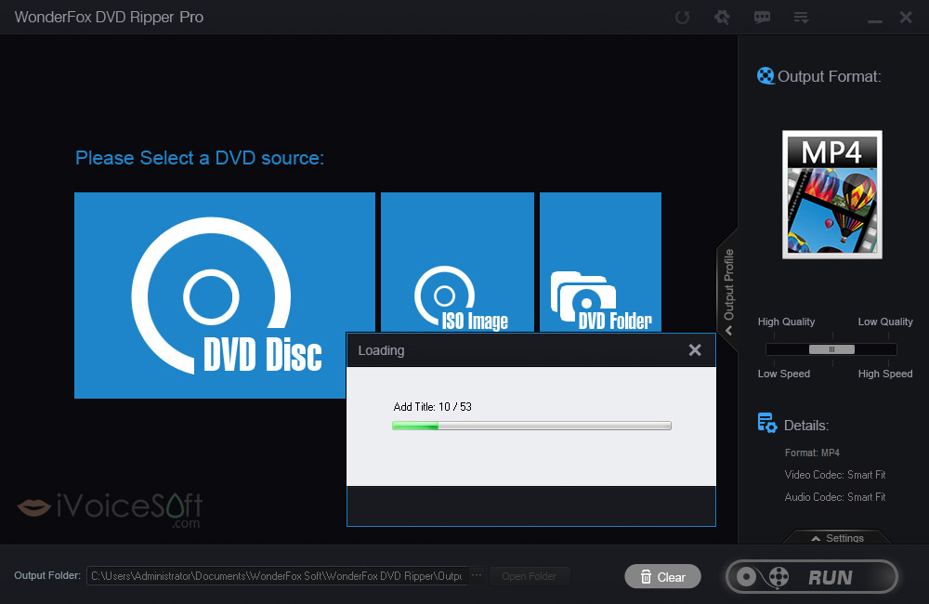Pick the DVD Folder source tile
929x604 pixels.
(x=600, y=262)
